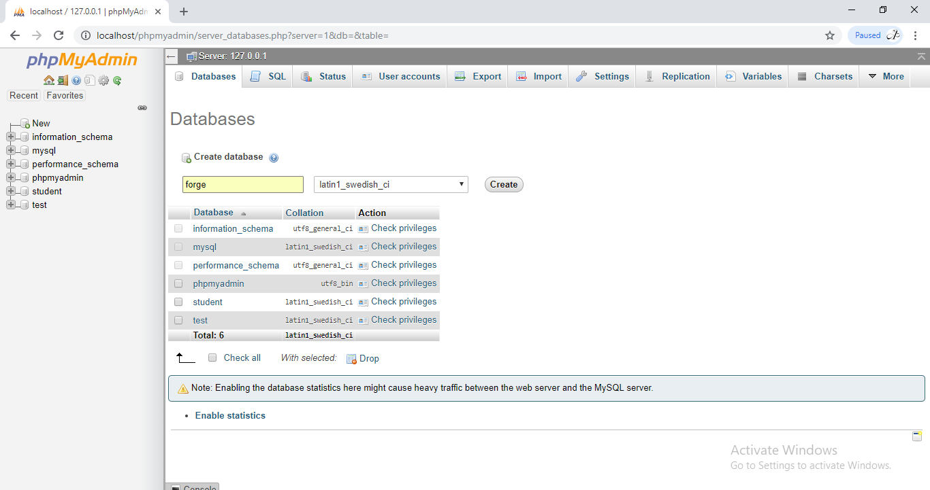This screenshot has height=490, width=930.
Task: Click the phpMyAdmin logo
Action: point(82,60)
